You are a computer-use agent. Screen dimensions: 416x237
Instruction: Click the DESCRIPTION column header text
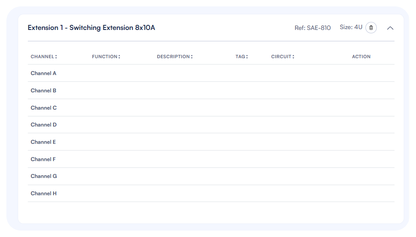173,57
